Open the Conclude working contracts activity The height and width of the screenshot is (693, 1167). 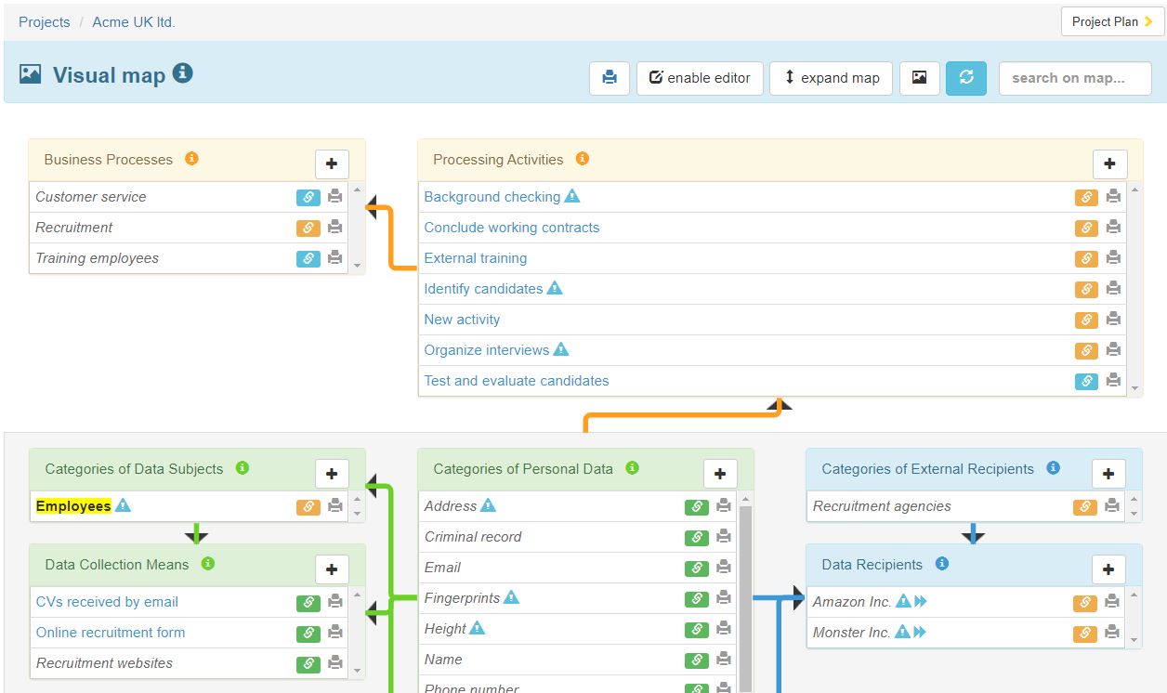tap(511, 228)
